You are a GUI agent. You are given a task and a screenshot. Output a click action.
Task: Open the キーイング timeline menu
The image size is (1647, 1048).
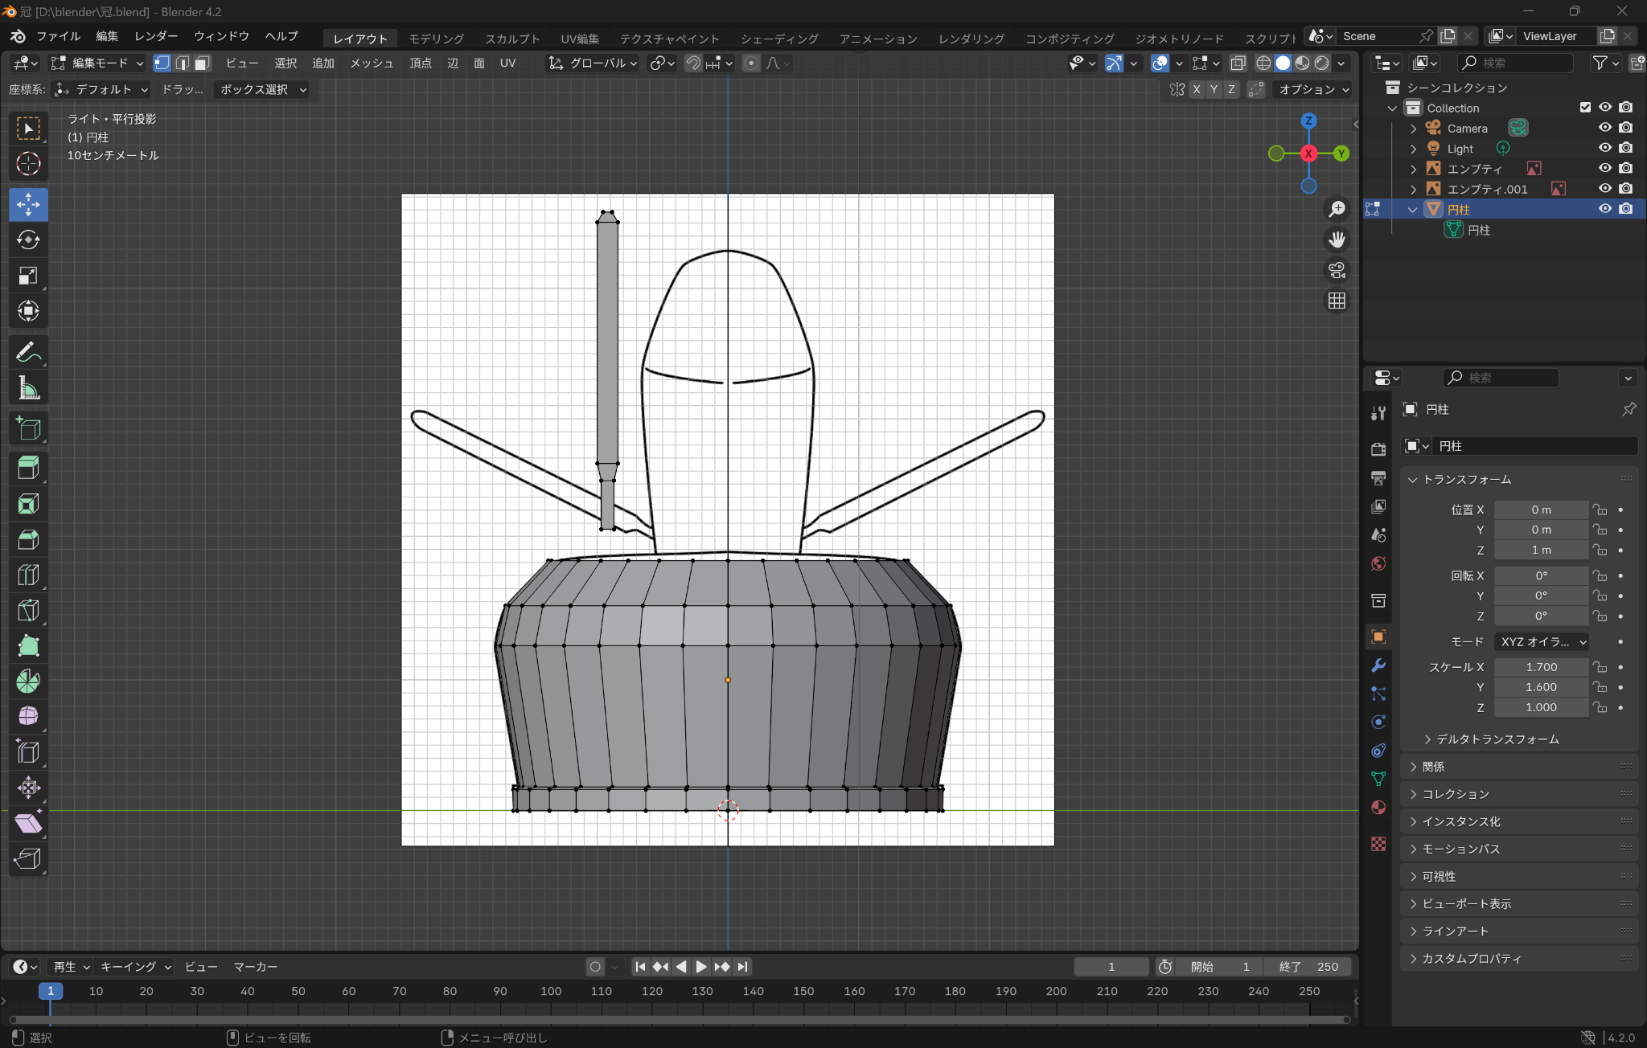[135, 967]
